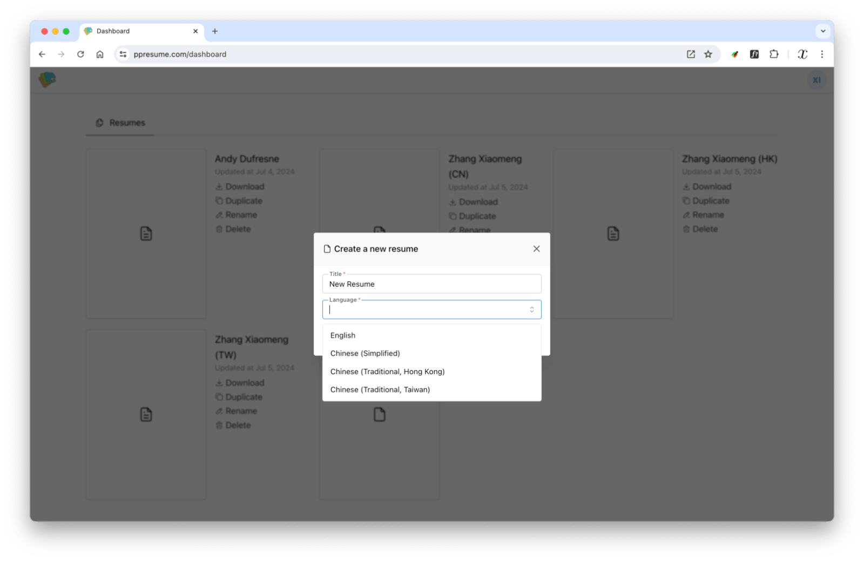Open the browser extensions puzzle icon
Viewport: 864px width, 561px height.
point(774,54)
